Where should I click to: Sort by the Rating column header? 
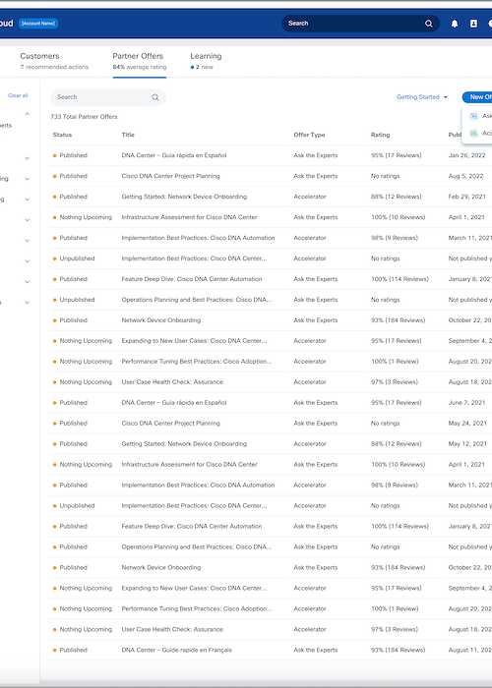tap(380, 135)
